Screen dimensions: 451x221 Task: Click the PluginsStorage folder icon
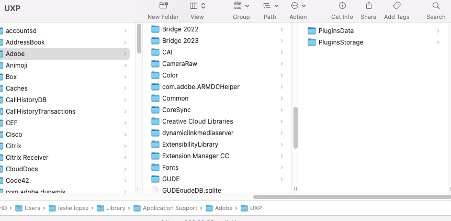(x=312, y=42)
